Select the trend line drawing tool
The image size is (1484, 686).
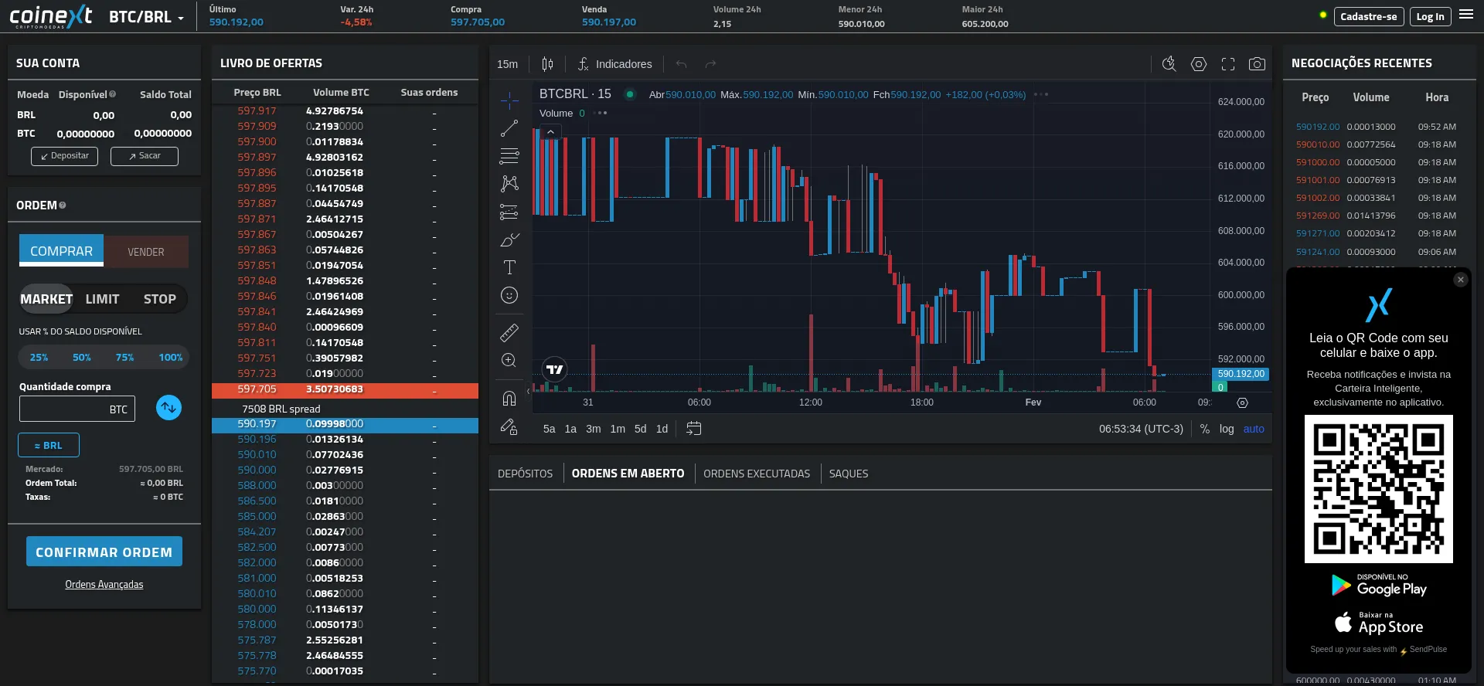[509, 128]
